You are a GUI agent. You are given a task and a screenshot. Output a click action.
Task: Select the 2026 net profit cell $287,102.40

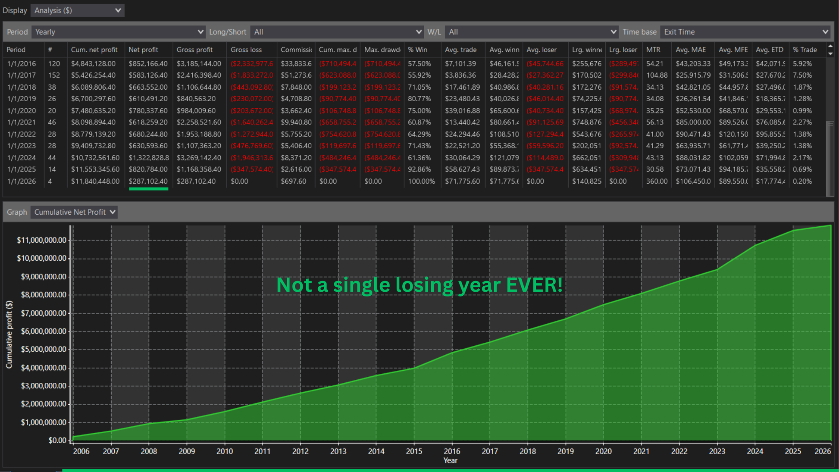(148, 181)
